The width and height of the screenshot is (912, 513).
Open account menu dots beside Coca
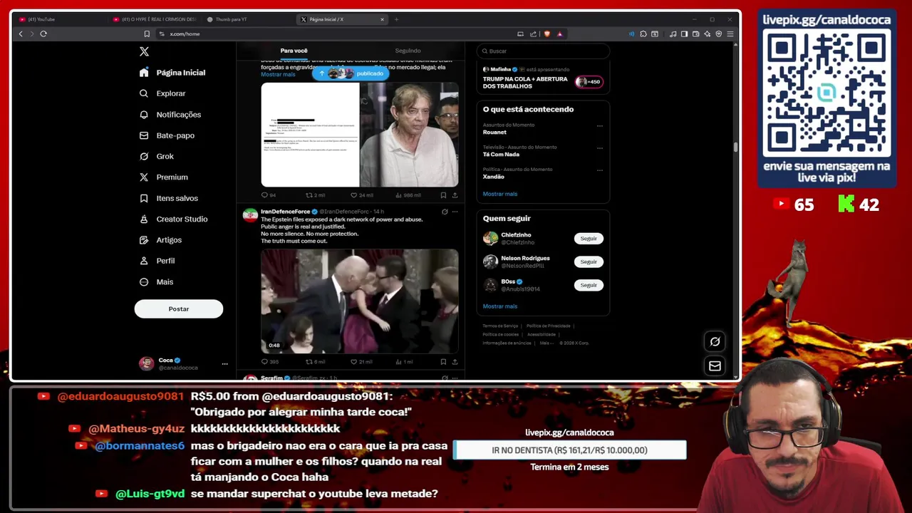point(224,364)
